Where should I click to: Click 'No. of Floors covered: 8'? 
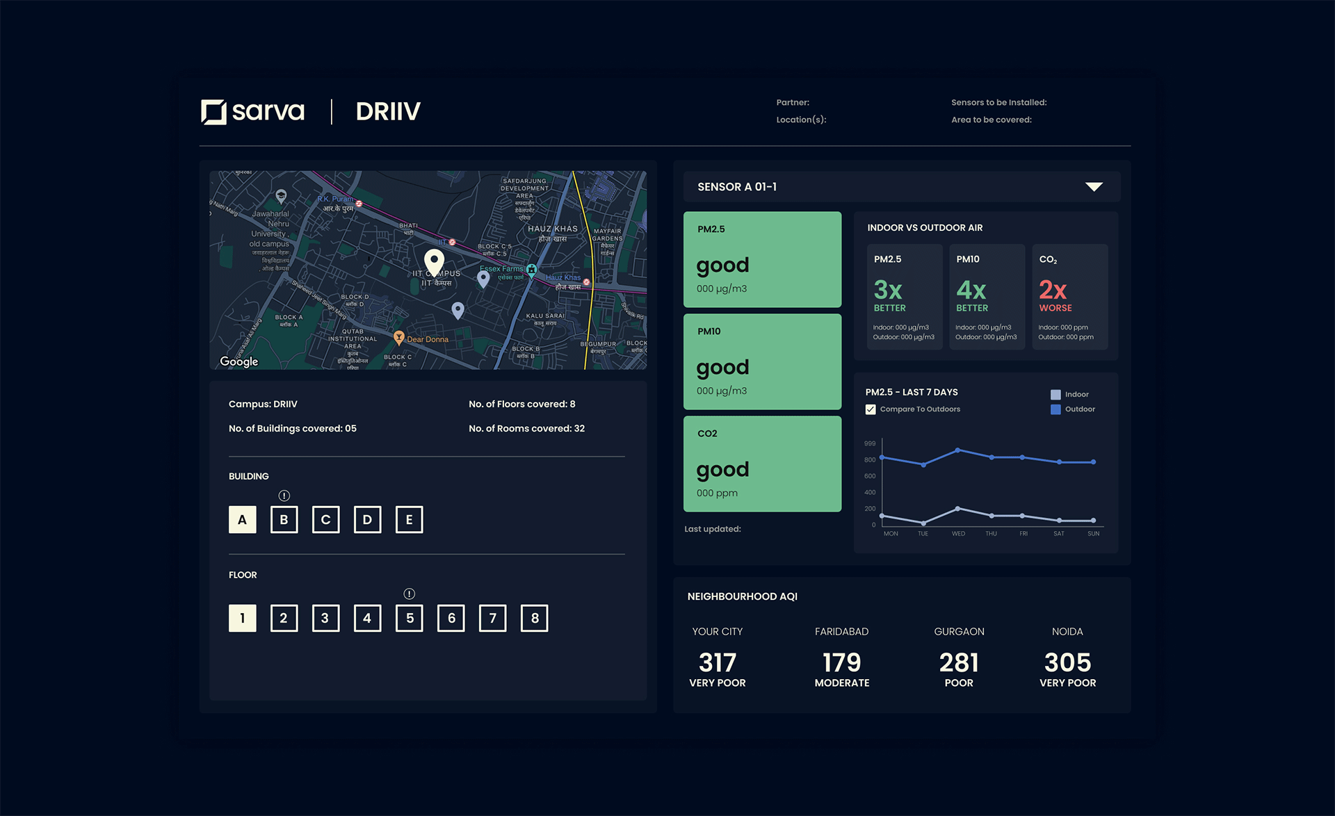pos(522,404)
